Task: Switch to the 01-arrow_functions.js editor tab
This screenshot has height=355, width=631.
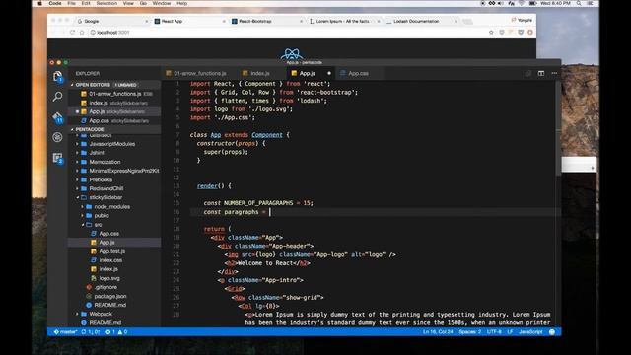Action: point(196,73)
